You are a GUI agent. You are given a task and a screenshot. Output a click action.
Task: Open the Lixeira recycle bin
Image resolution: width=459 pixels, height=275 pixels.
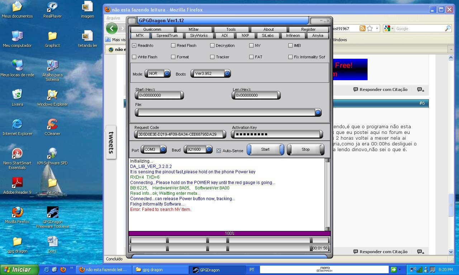[x=17, y=98]
